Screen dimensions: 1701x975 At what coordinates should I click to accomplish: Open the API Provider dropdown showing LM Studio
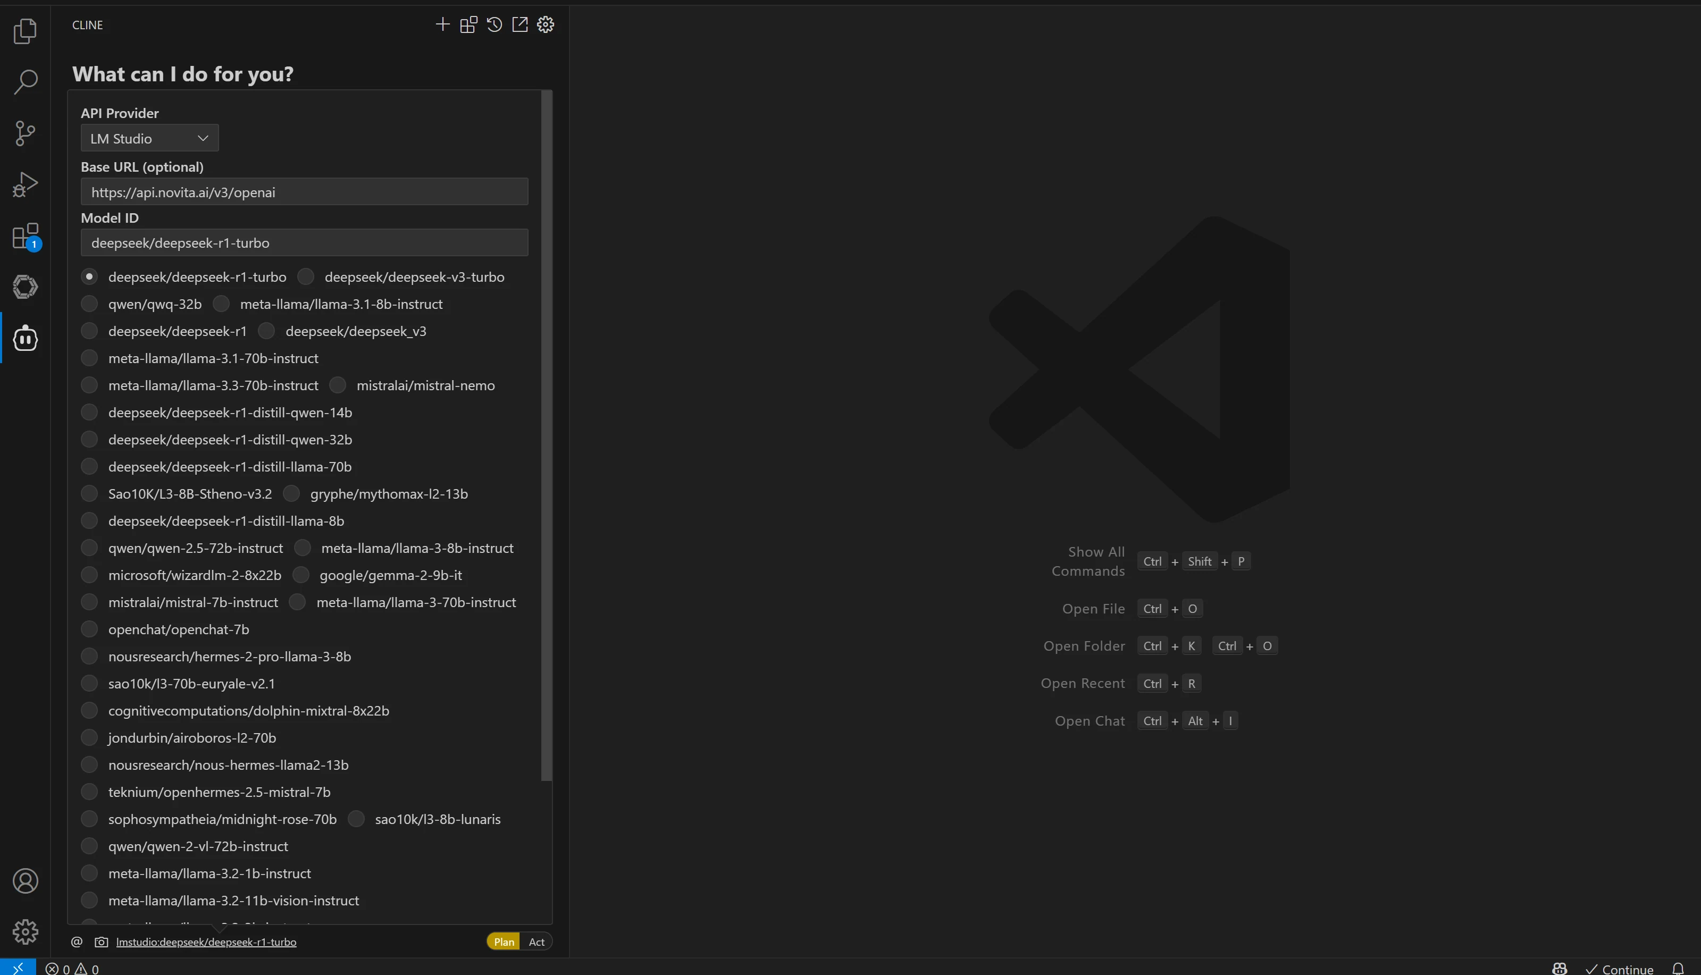[x=149, y=138]
